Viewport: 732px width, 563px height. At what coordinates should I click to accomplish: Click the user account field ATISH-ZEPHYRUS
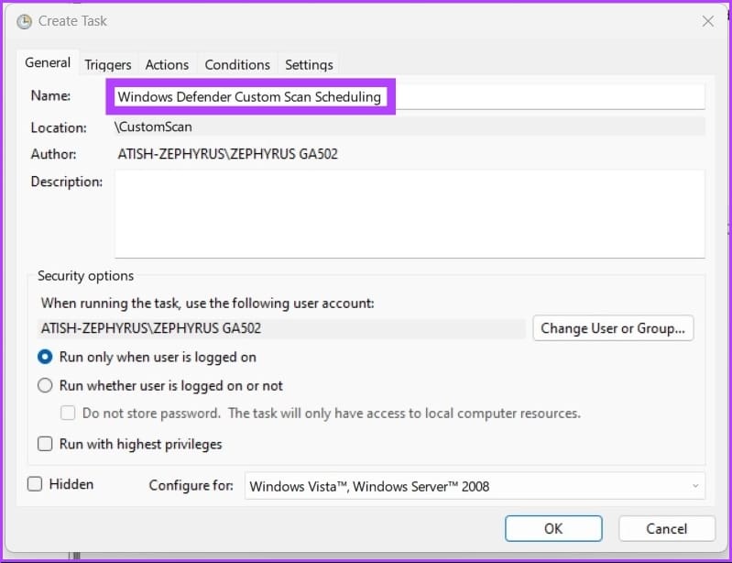point(281,328)
